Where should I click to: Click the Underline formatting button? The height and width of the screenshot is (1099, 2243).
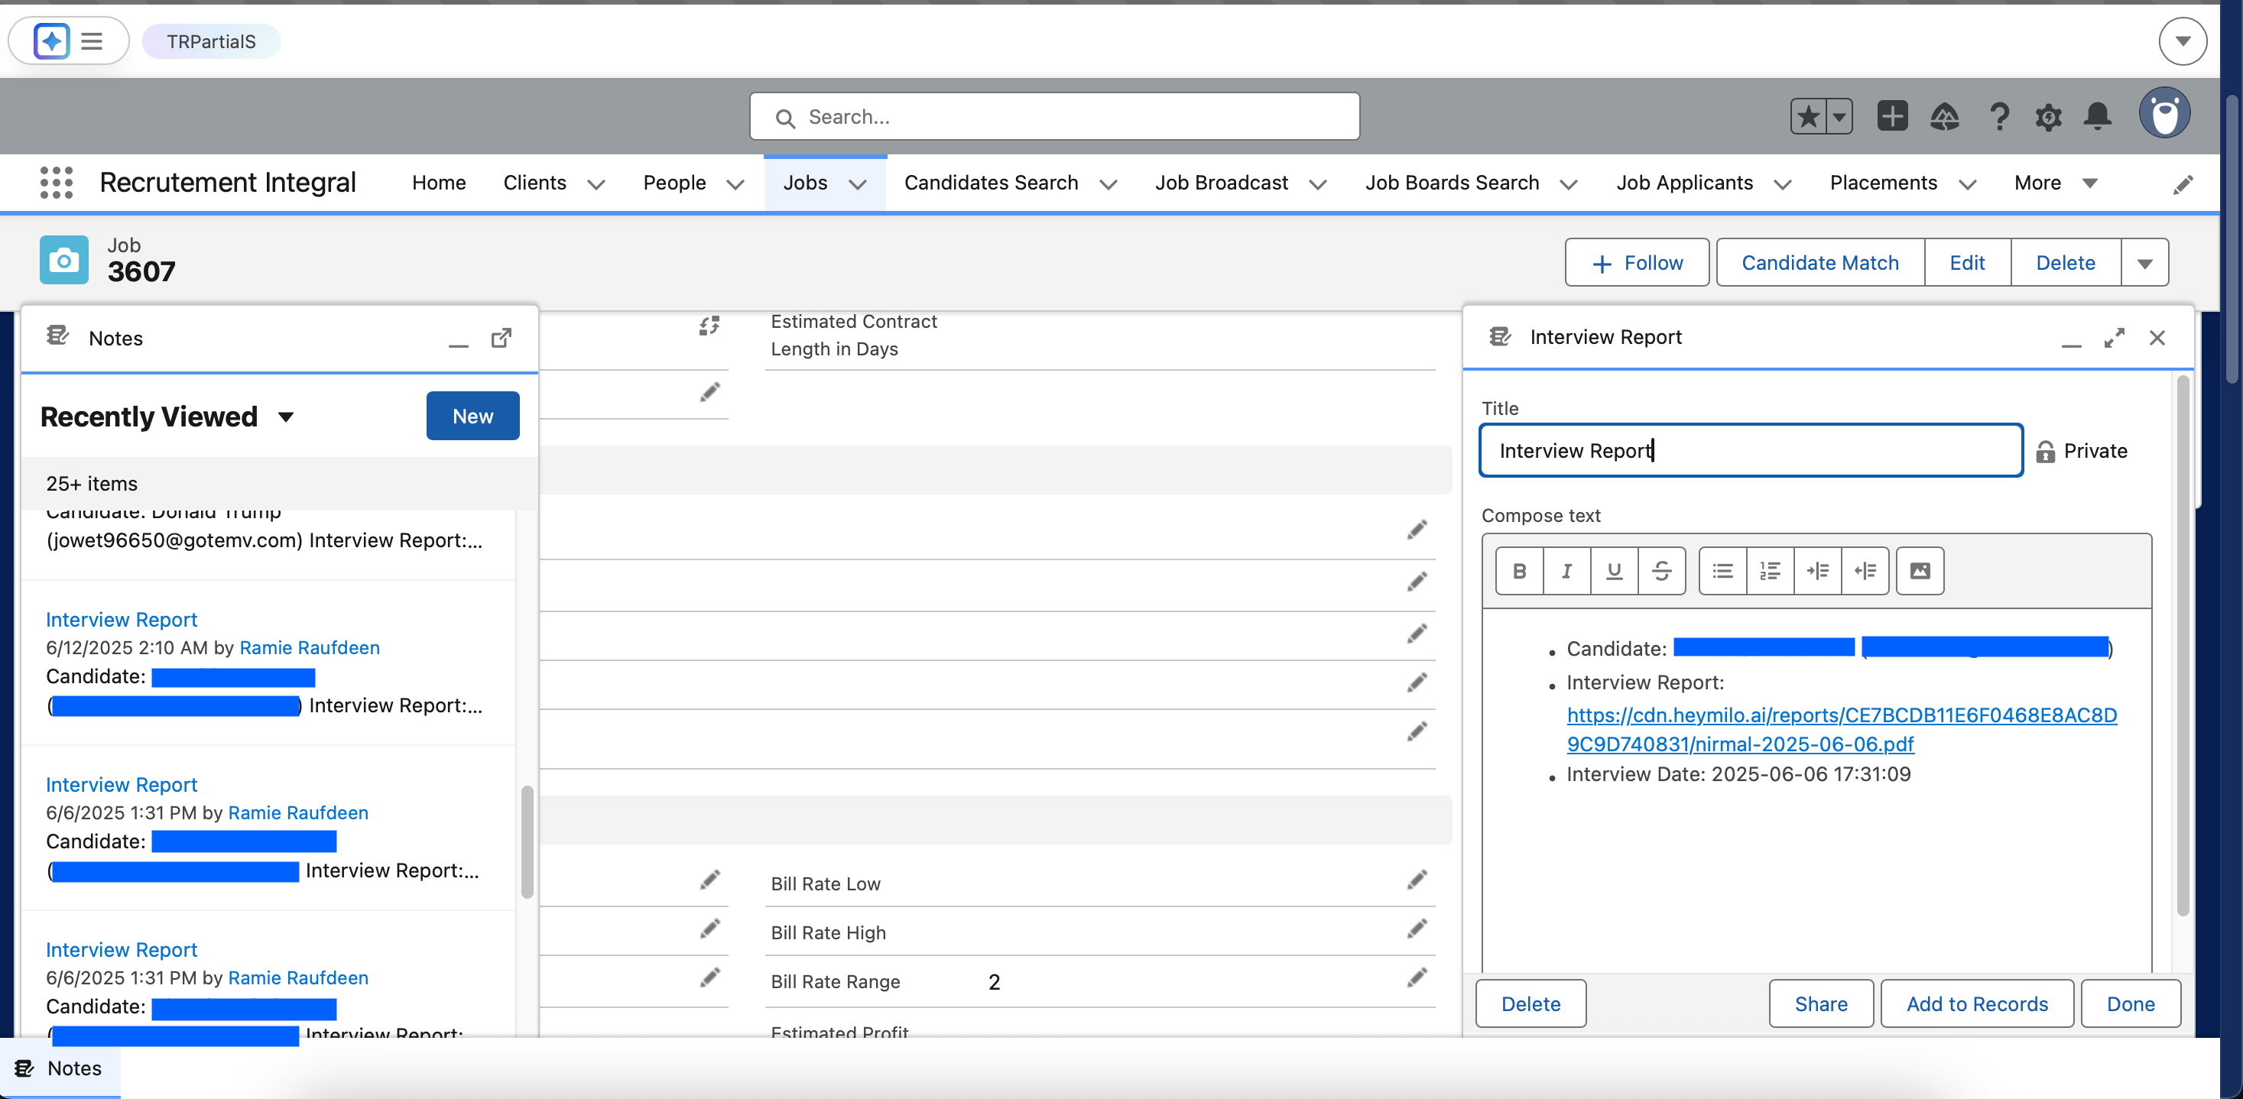1614,571
